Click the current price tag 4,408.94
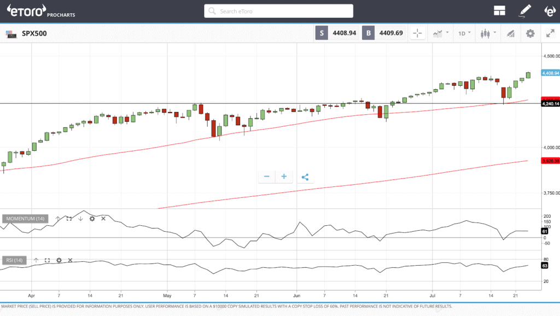560x316 pixels. pyautogui.click(x=550, y=73)
